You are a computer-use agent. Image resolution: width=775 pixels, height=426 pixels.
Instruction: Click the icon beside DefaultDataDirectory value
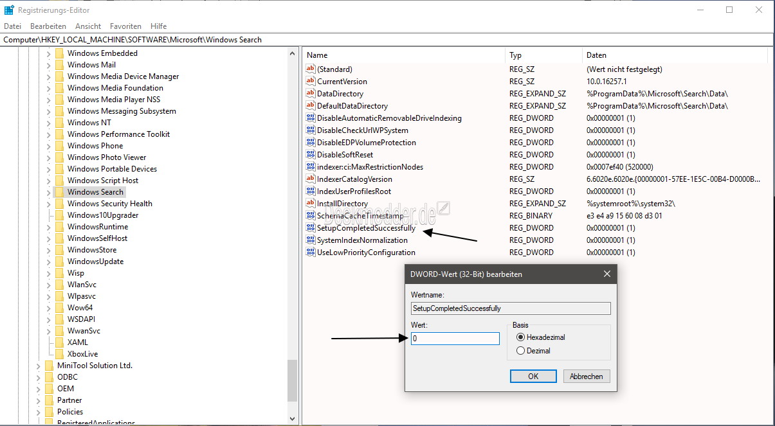[311, 106]
